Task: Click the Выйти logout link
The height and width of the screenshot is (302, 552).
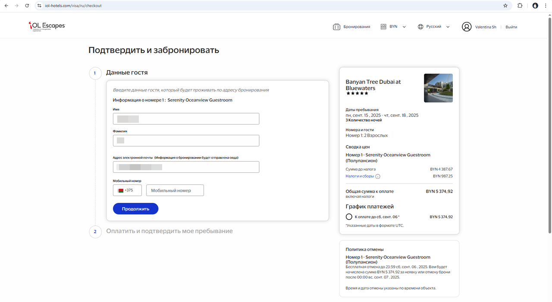Action: click(511, 27)
